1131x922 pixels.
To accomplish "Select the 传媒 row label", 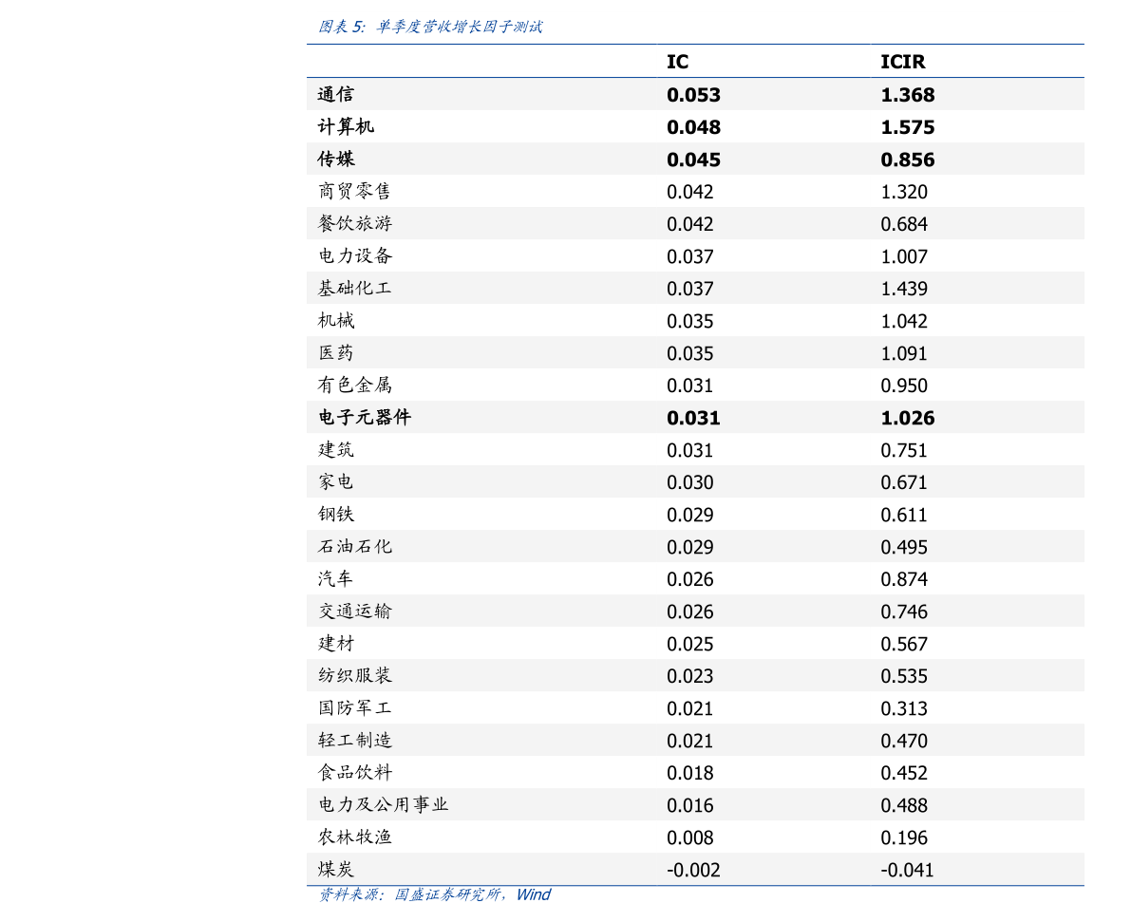I will (336, 160).
